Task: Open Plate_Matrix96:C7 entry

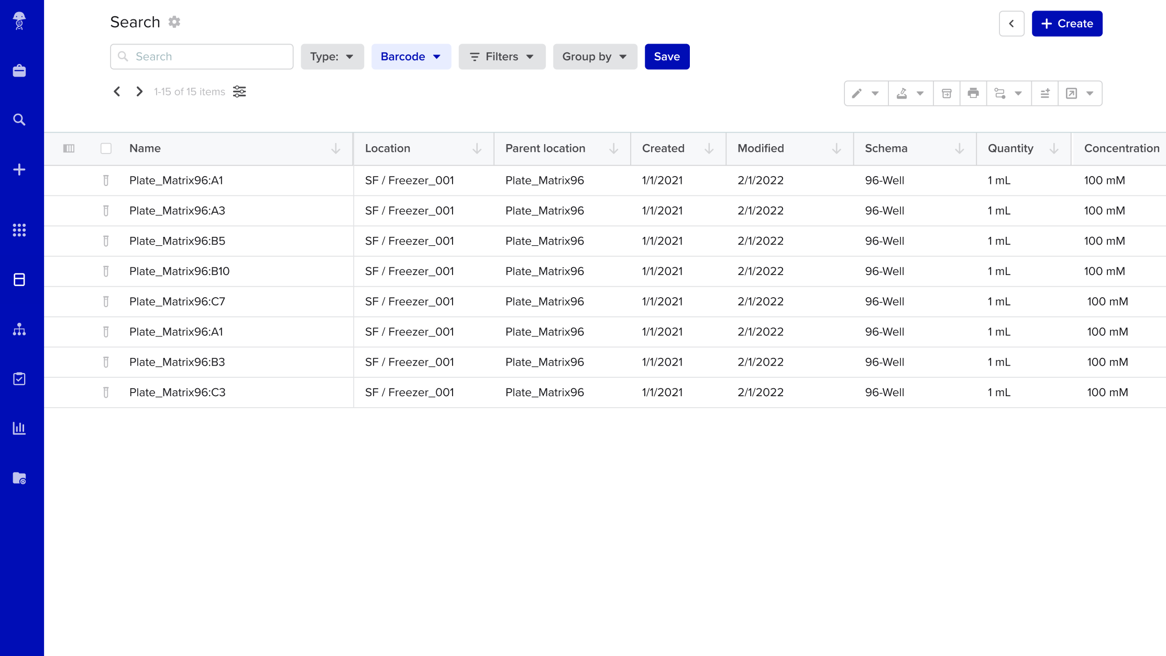Action: [177, 302]
